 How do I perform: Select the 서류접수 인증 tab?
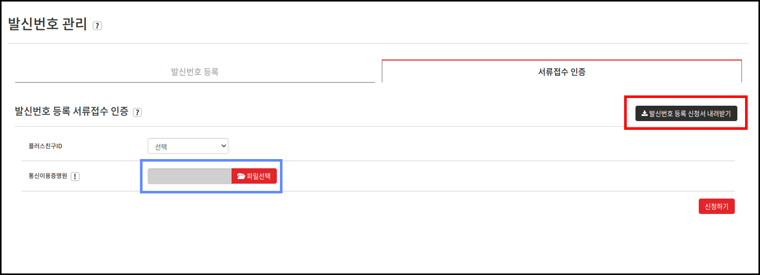(562, 72)
